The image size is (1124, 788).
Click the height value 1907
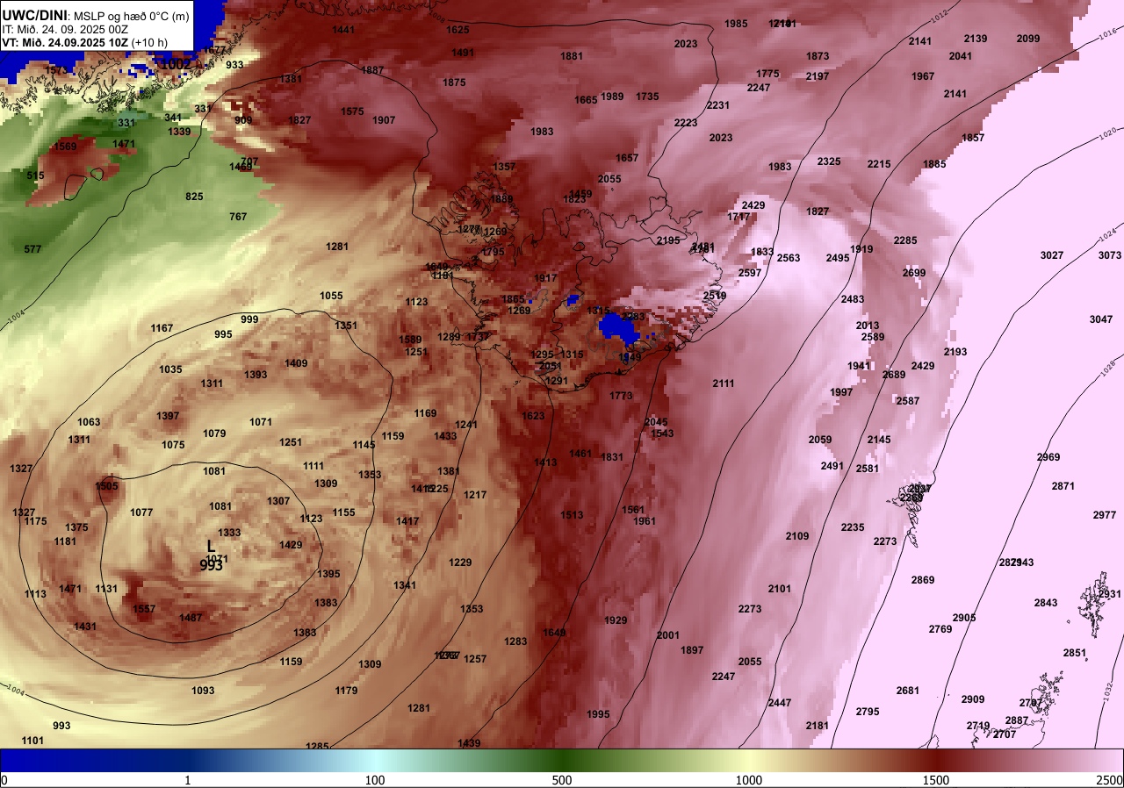coord(384,120)
